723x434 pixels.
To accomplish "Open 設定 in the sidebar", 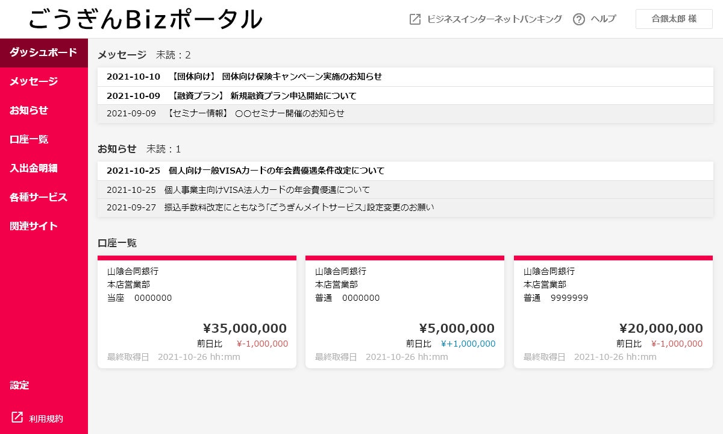I will point(19,385).
